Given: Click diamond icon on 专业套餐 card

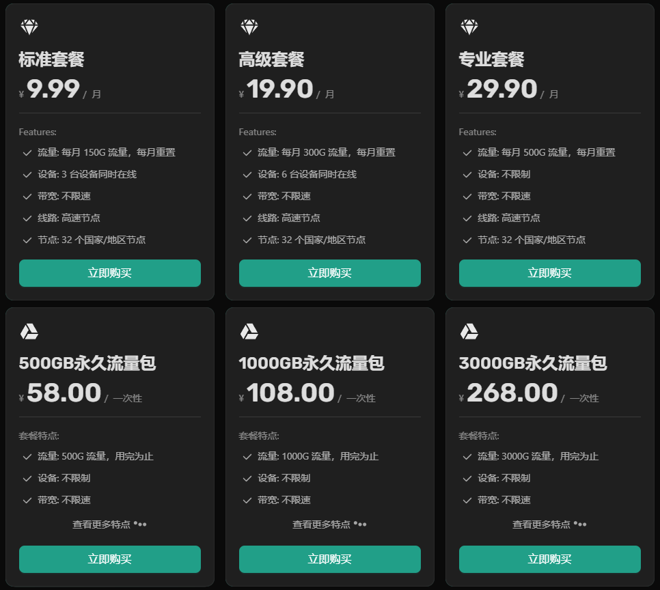Looking at the screenshot, I should [x=469, y=27].
